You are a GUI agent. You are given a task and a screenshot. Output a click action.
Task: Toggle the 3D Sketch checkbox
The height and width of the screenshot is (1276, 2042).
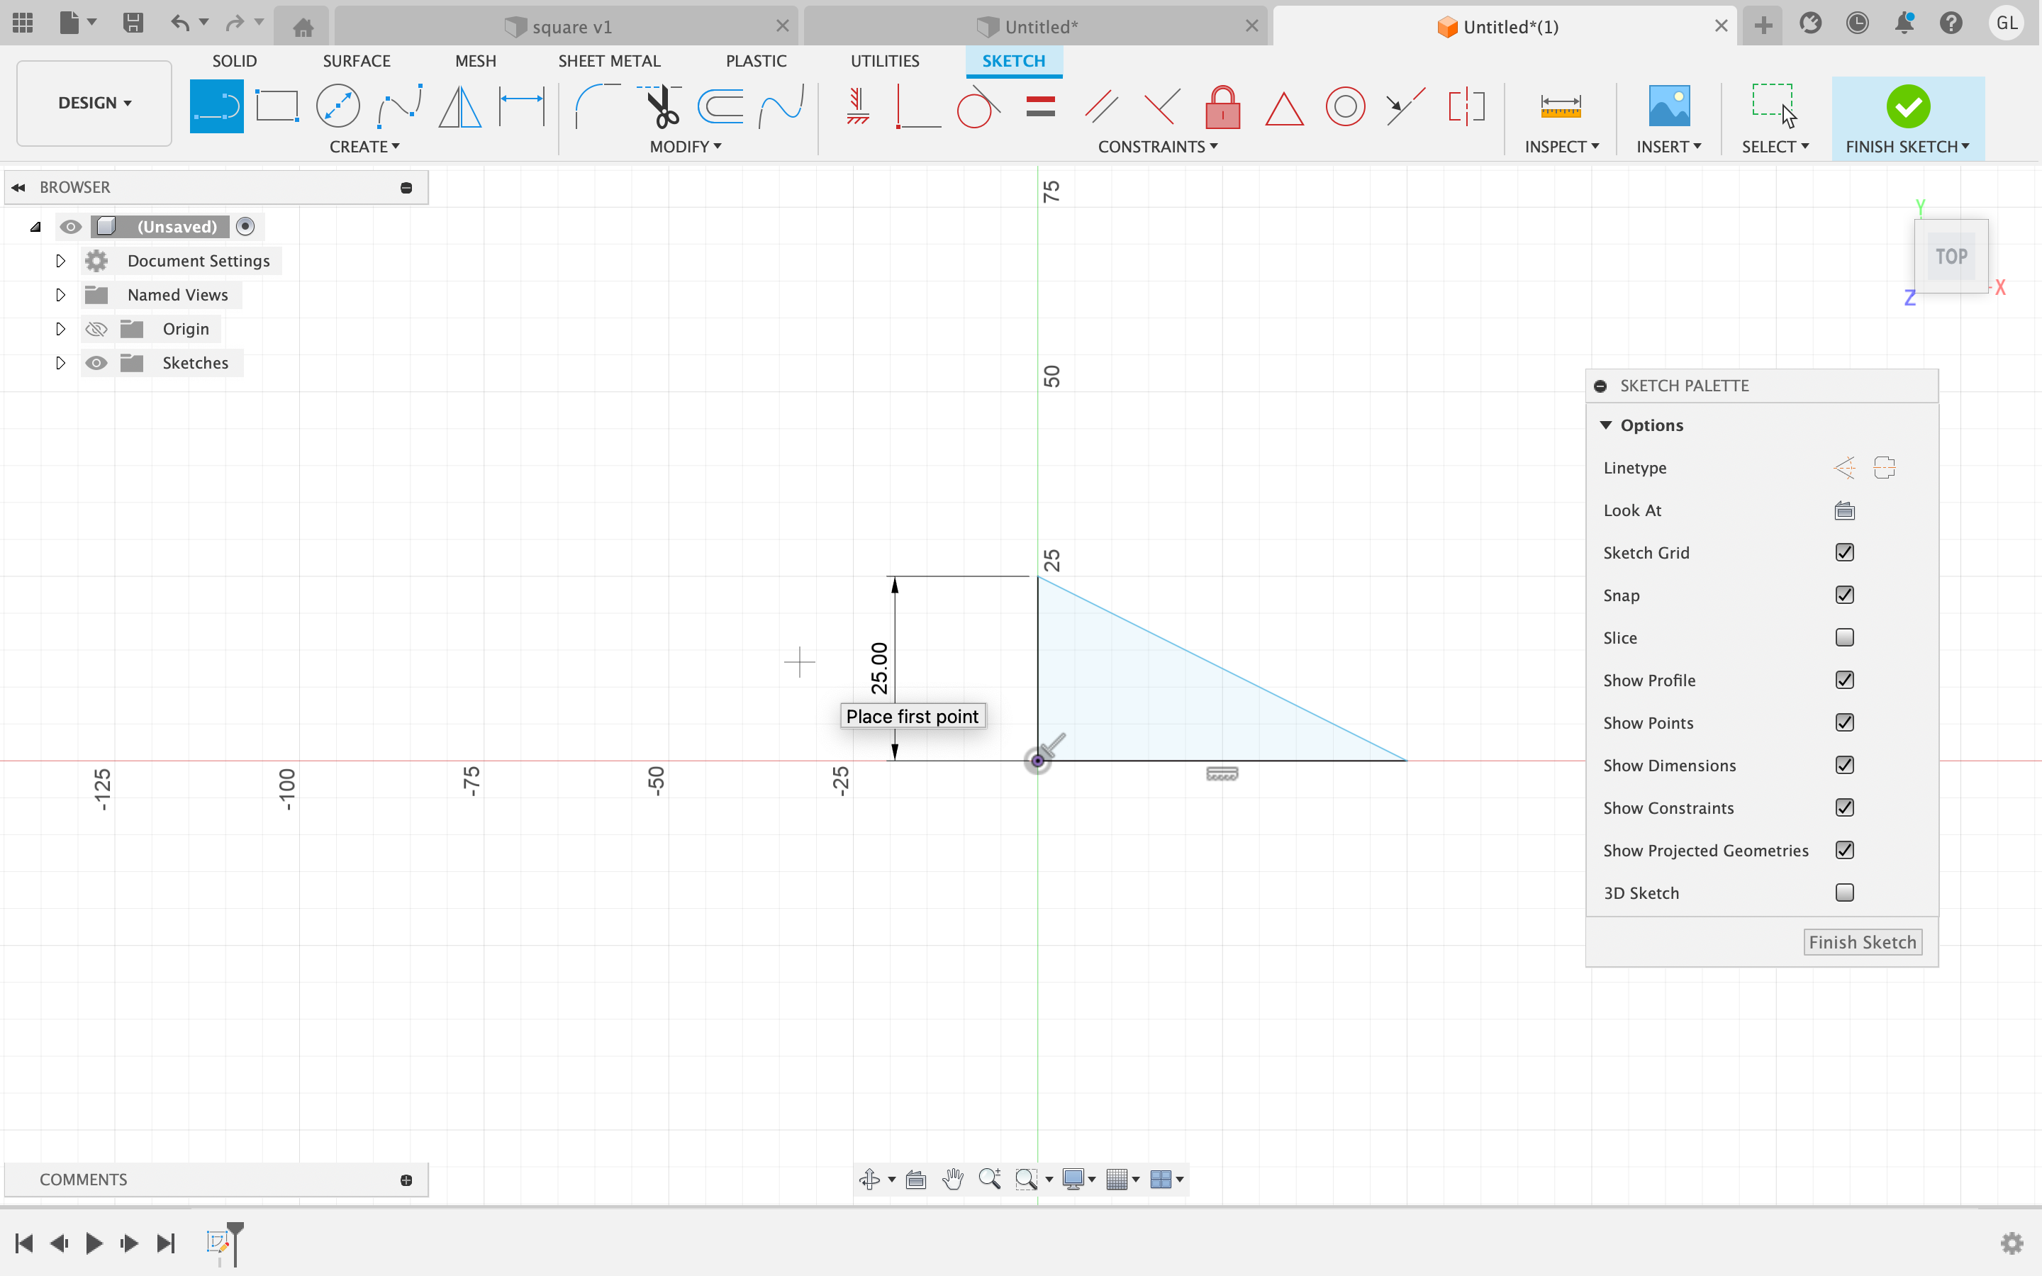click(x=1843, y=893)
